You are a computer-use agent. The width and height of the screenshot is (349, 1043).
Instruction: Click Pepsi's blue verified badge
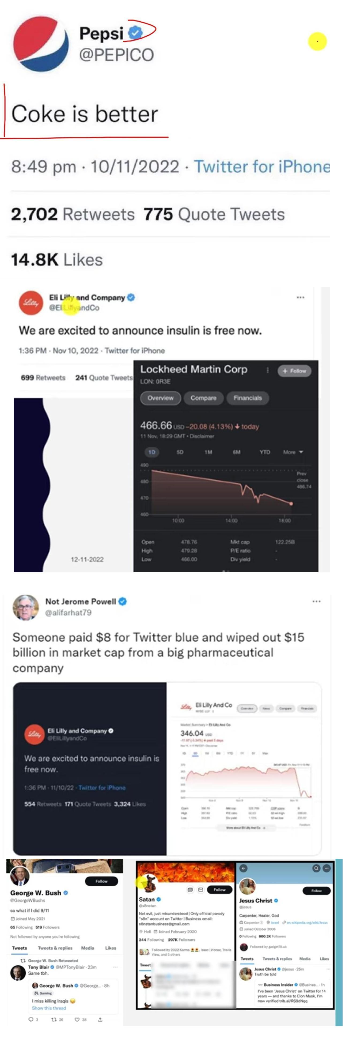pos(136,33)
